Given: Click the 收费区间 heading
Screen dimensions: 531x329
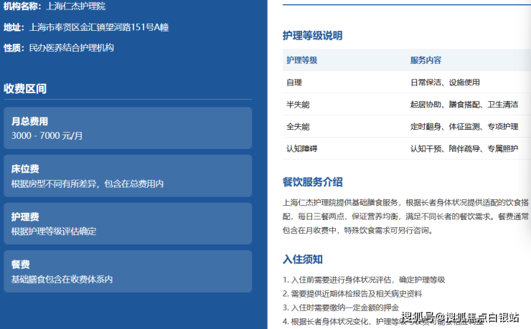Looking at the screenshot, I should tap(25, 89).
